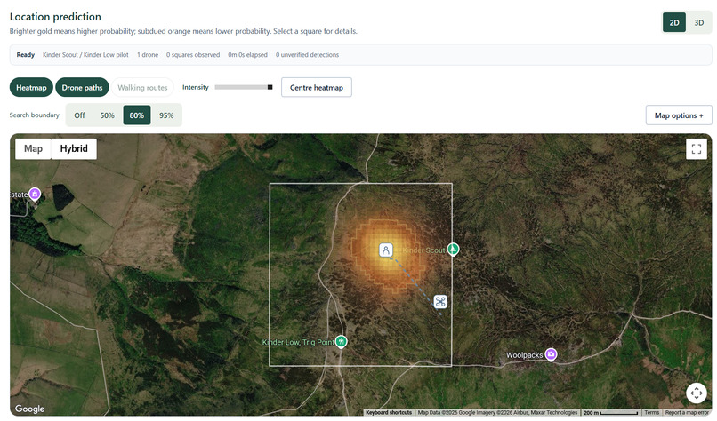
Task: Click the 'Ready' status label
Action: 26,55
